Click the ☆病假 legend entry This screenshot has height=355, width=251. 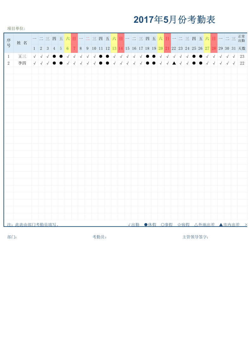tap(184, 225)
